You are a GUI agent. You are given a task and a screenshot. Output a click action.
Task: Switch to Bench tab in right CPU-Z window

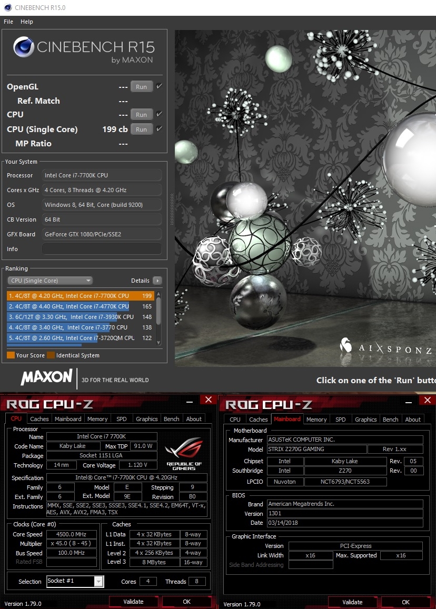click(390, 420)
